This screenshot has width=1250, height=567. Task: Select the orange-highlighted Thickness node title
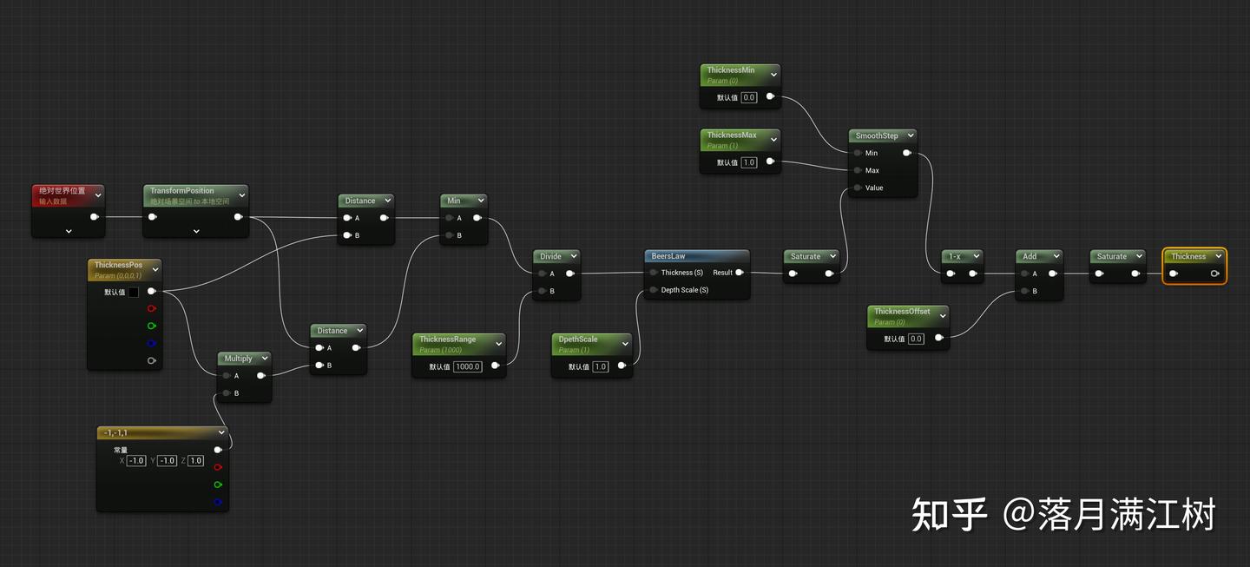pos(1188,256)
